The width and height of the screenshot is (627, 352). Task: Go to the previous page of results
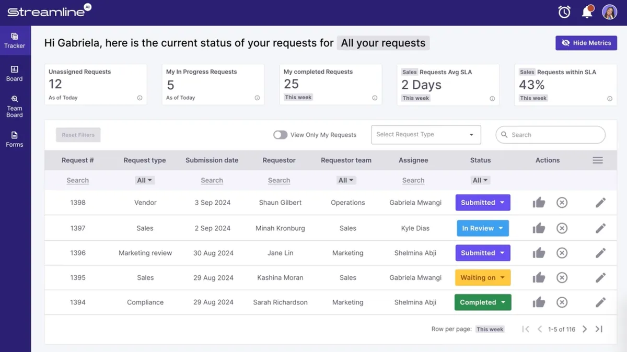pos(541,329)
